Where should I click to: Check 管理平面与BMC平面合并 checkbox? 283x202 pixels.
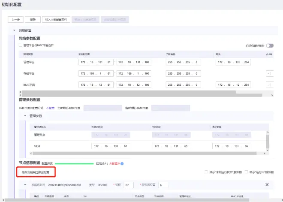coord(21,45)
